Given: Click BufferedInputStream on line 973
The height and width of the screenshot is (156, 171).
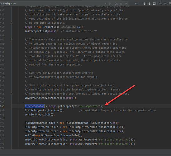Looking at the screenshot, I should pyautogui.click(x=56, y=135).
